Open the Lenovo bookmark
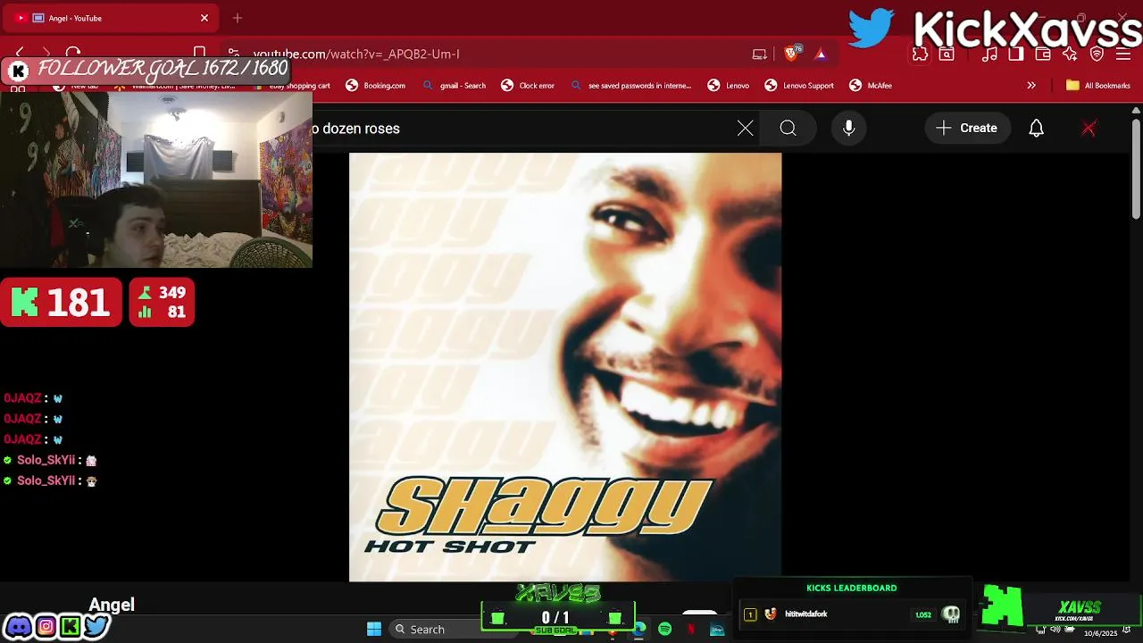This screenshot has height=643, width=1143. coord(728,86)
